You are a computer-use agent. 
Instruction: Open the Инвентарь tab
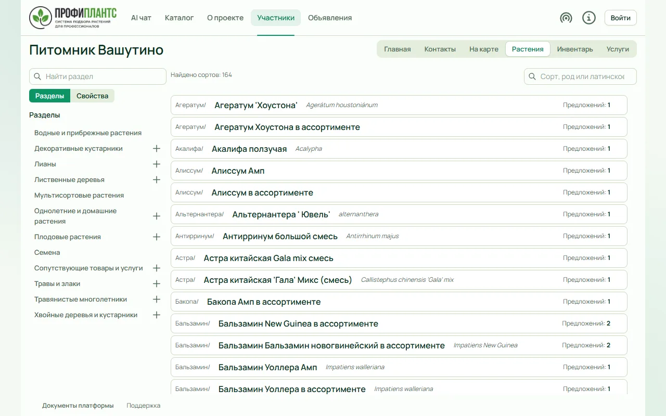[x=575, y=49]
